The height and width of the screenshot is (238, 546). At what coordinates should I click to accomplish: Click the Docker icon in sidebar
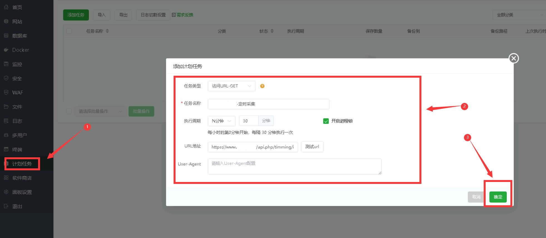(x=6, y=50)
